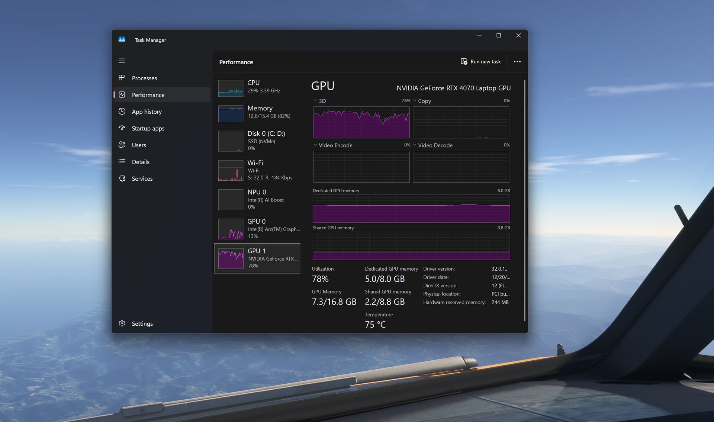Click the Video Encode graph

click(x=361, y=167)
